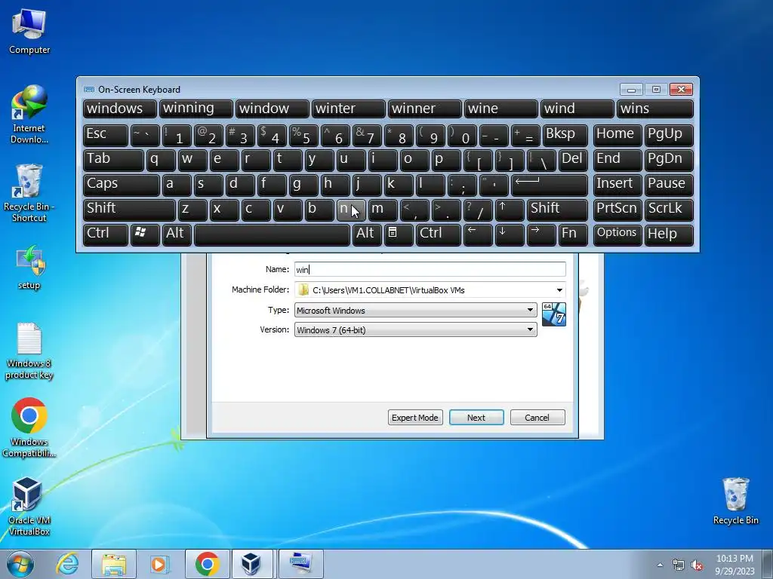This screenshot has height=579, width=773.
Task: Choose the 'wind' word prediction
Action: 577,109
